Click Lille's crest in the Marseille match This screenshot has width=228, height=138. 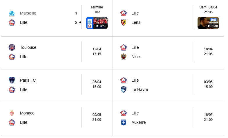(x=12, y=22)
